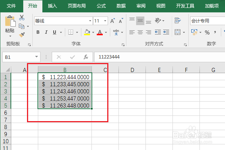Open font color dropdown arrow
The height and width of the screenshot is (150, 225).
(x=106, y=33)
